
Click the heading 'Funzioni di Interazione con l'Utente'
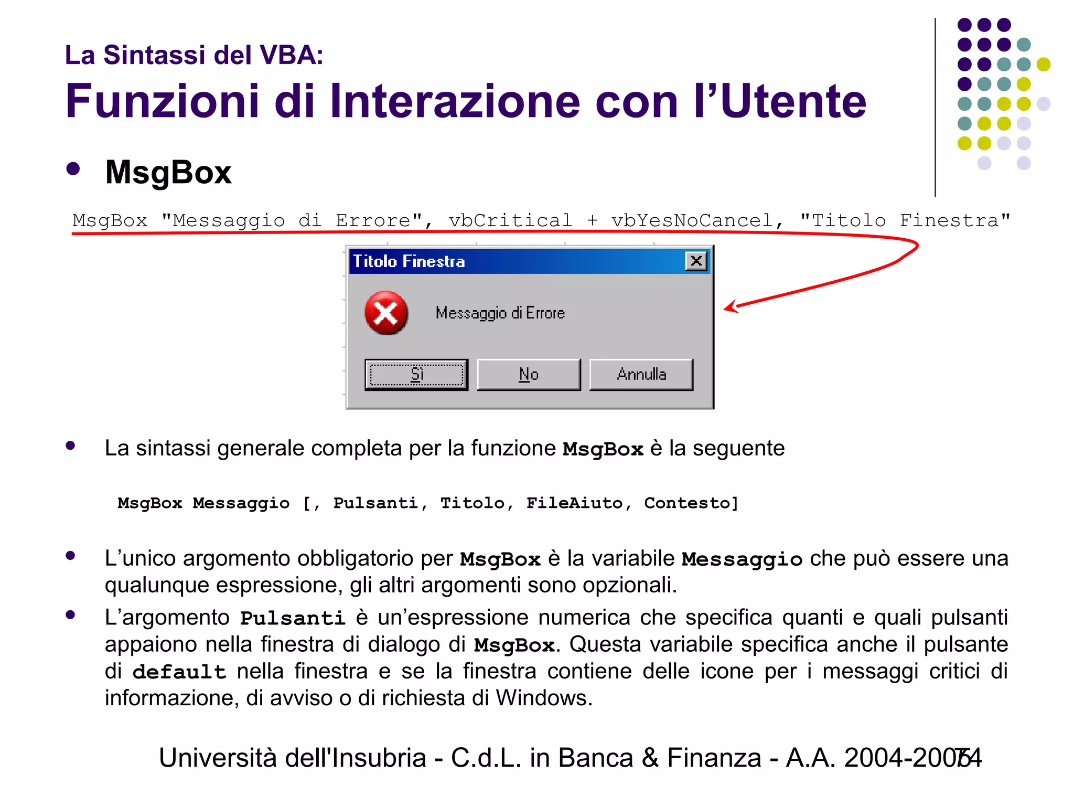pyautogui.click(x=466, y=101)
